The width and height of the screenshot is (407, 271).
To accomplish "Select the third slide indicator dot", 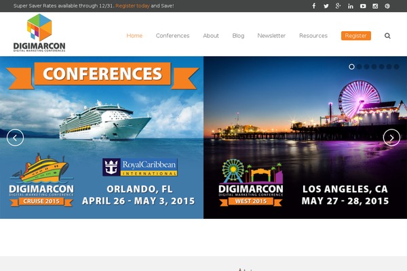I will [x=366, y=67].
